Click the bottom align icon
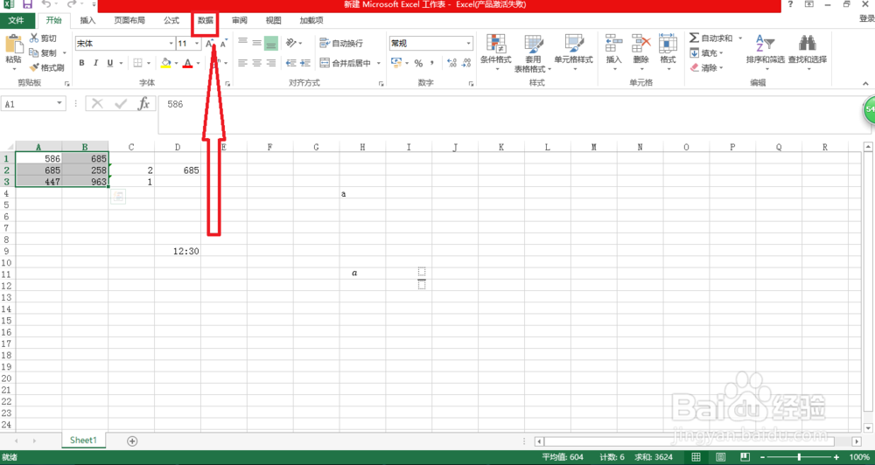This screenshot has height=465, width=875. [271, 43]
